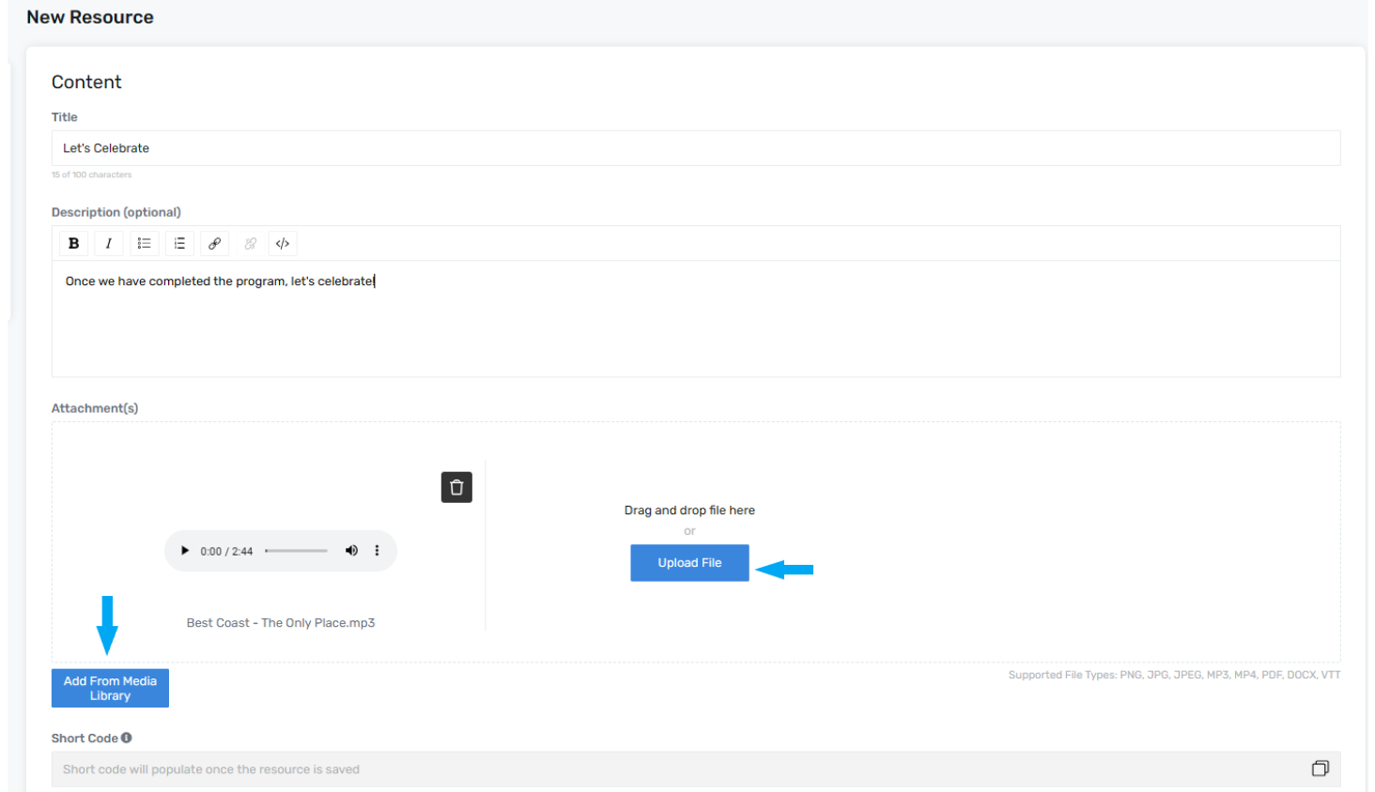Viewport: 1375px width, 792px height.
Task: Click the audio time 0:00 / 2:44
Action: click(226, 552)
